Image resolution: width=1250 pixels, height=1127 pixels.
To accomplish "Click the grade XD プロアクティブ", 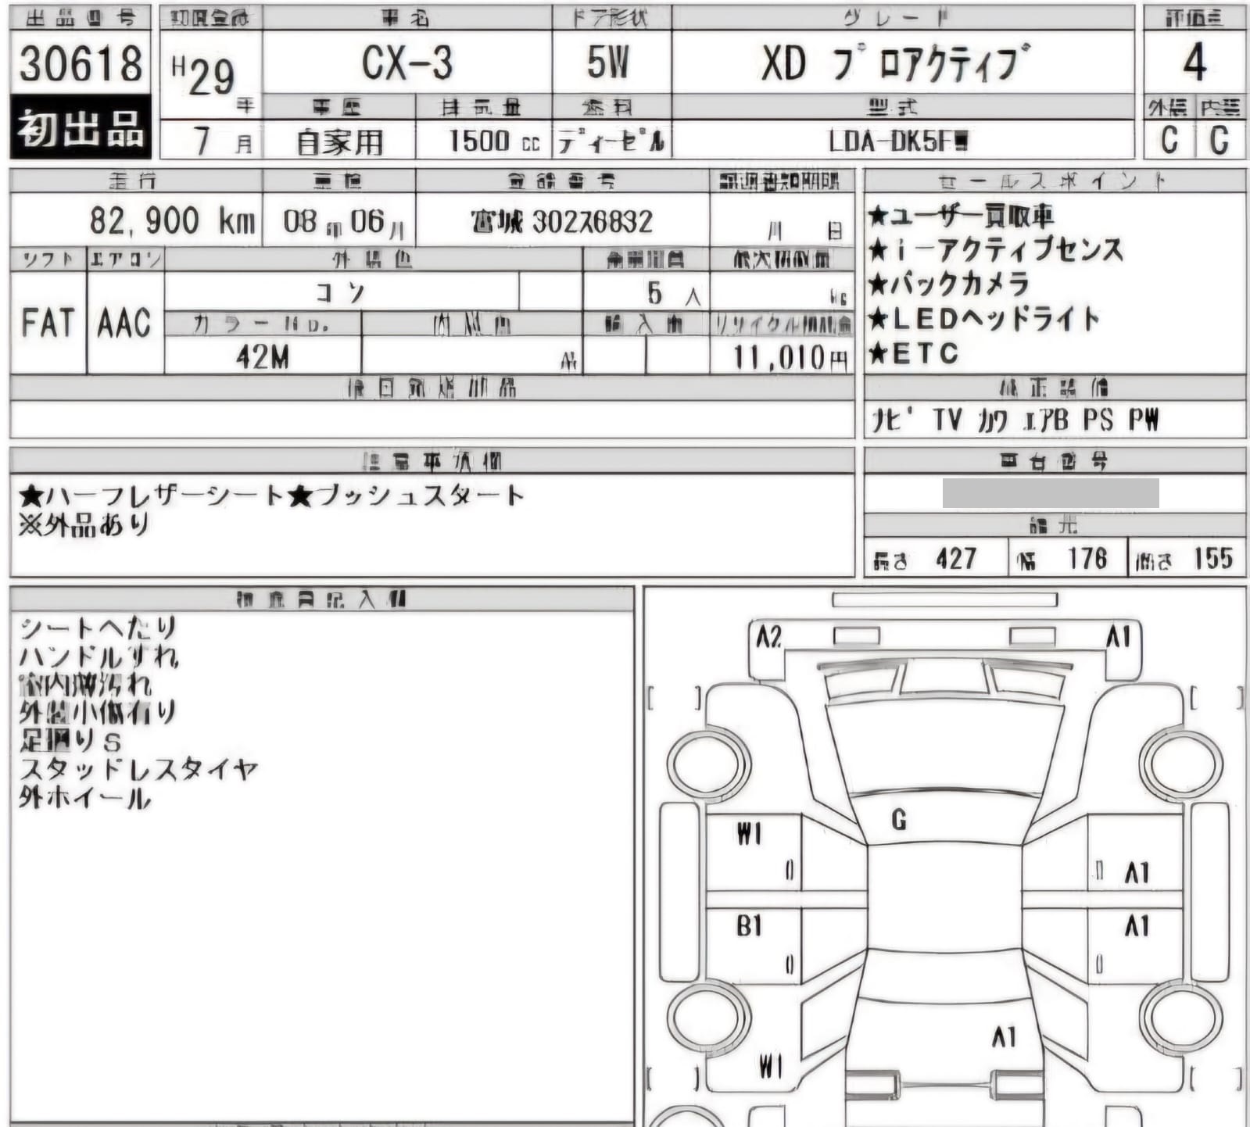I will [897, 63].
